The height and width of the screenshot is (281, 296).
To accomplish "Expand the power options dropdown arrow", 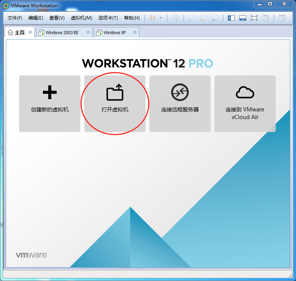I will [161, 18].
